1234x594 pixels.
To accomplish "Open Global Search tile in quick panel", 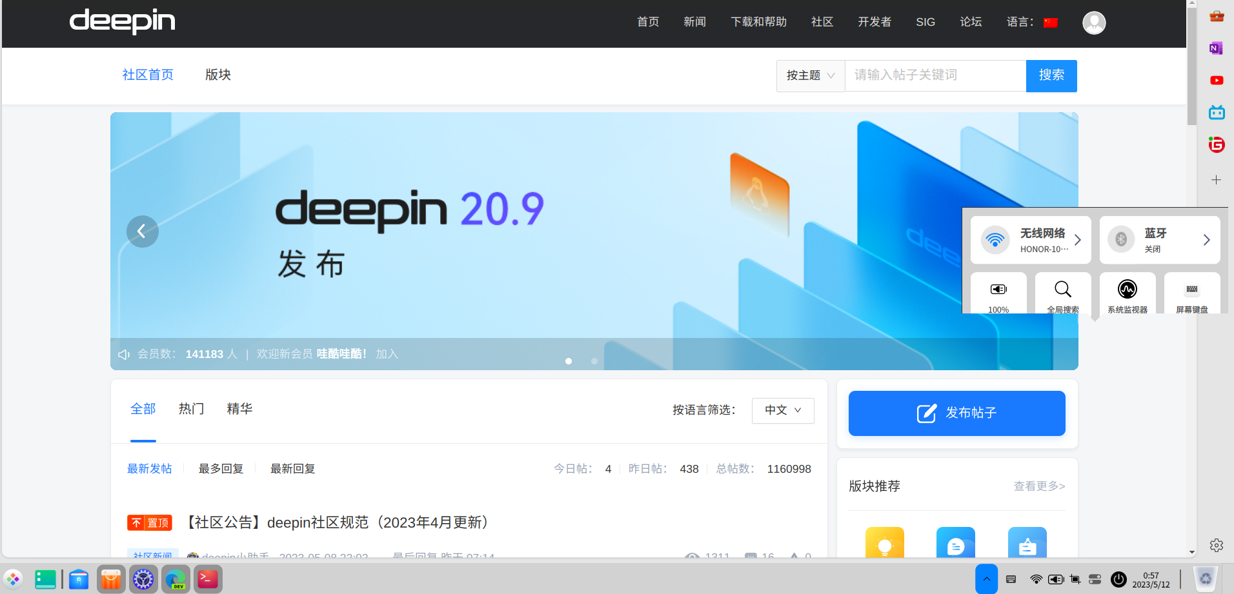I will (x=1063, y=293).
